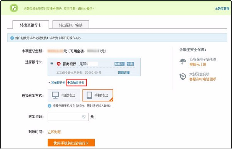Viewport: 232px width, 149px height.
Task: Click the green shield security icon
Action: coord(14,8)
